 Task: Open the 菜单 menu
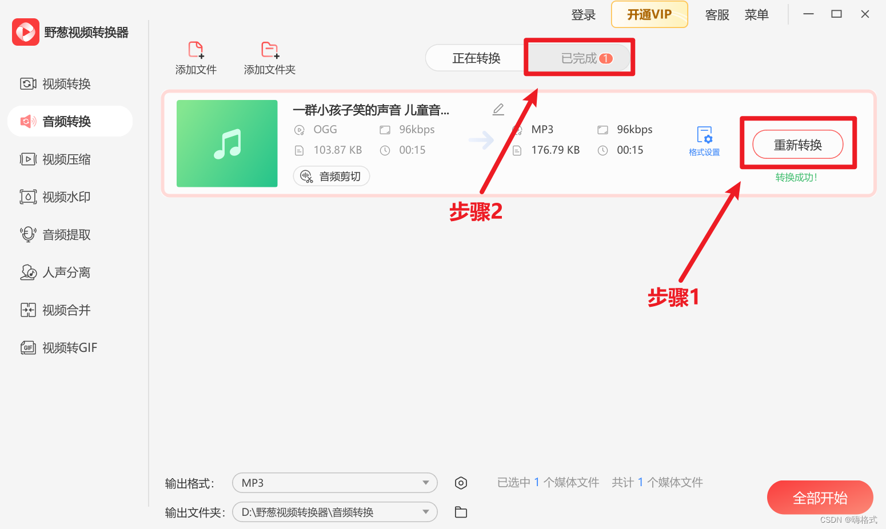(757, 15)
